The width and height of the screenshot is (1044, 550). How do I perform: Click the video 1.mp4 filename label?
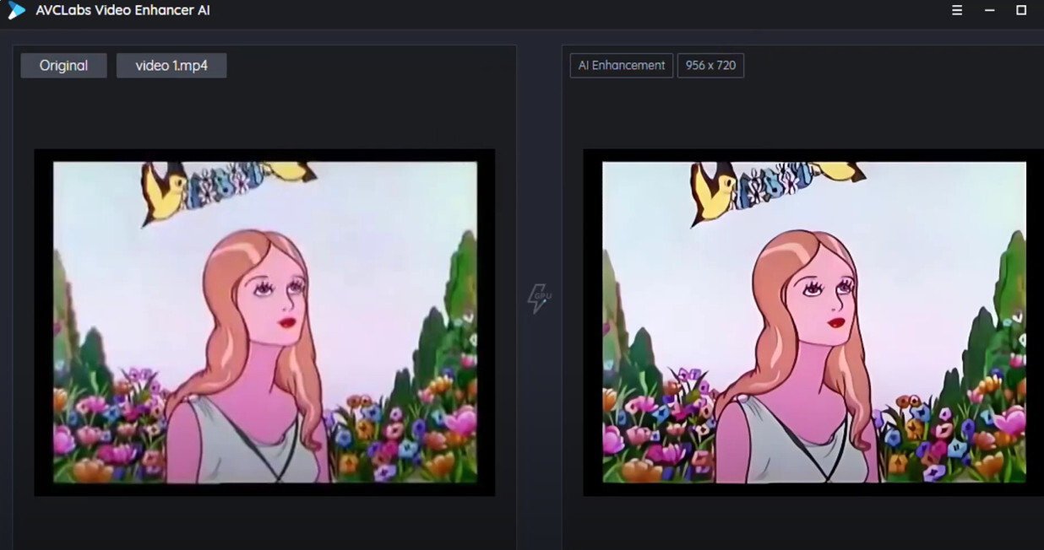[x=171, y=66]
